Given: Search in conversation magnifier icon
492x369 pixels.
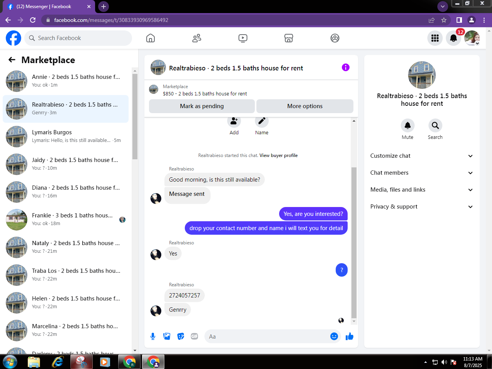Looking at the screenshot, I should (x=435, y=125).
